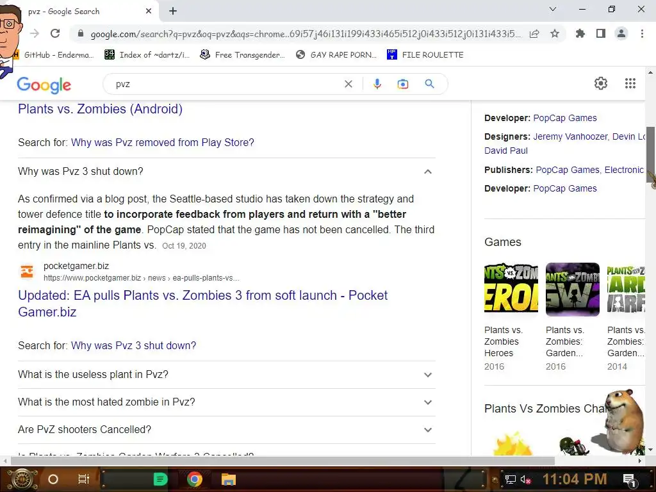Viewport: 656px width, 492px height.
Task: Open the Start menu steampunk button
Action: click(x=22, y=479)
